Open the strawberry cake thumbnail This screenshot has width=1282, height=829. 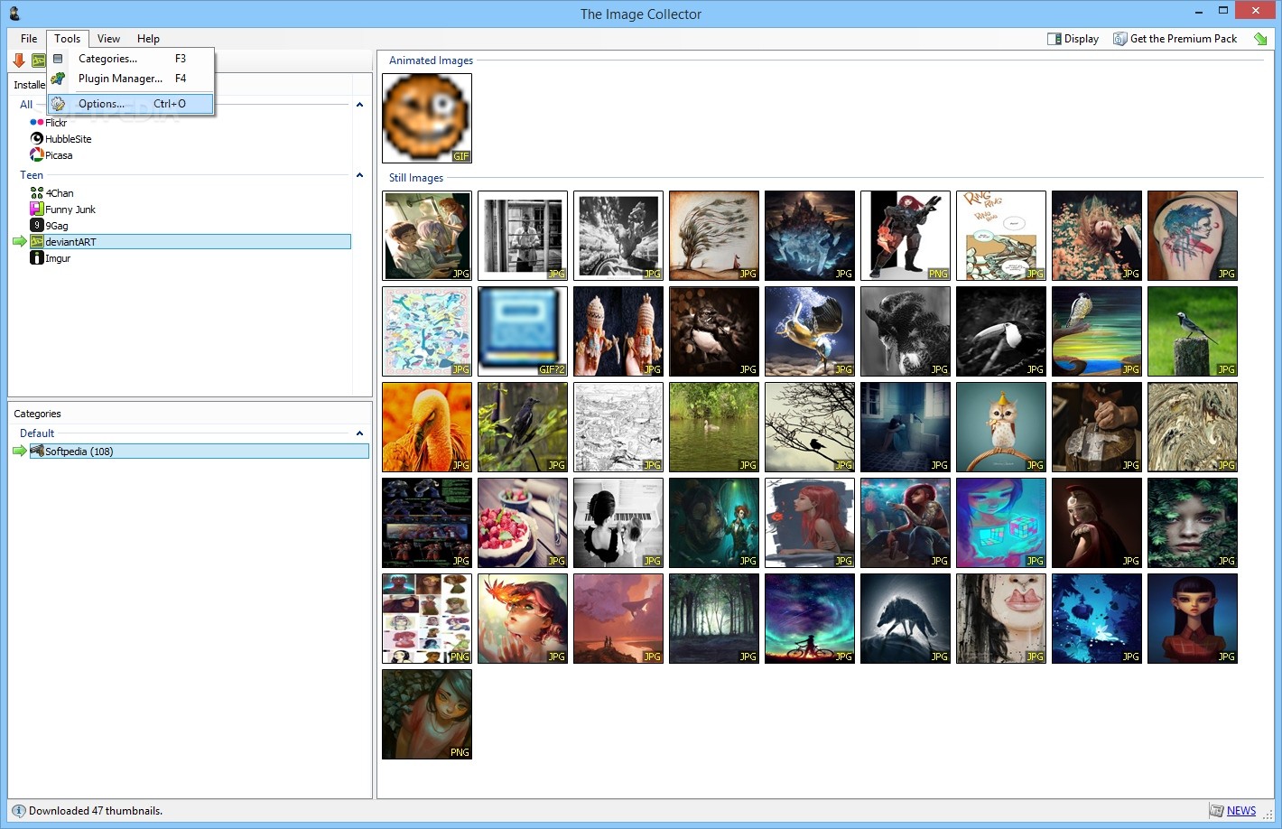click(x=523, y=523)
